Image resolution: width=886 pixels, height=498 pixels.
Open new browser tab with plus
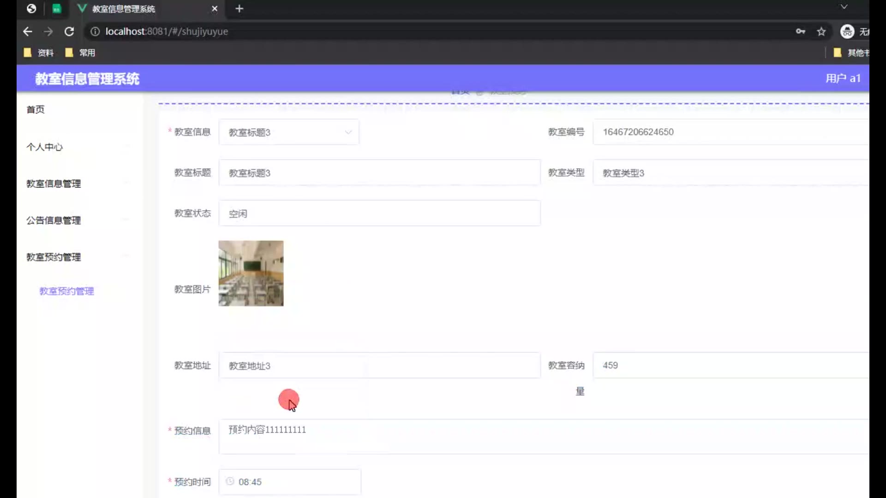point(239,9)
